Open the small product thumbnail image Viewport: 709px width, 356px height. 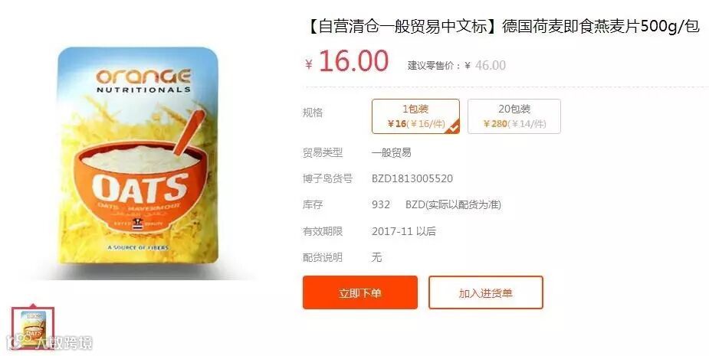click(x=33, y=328)
